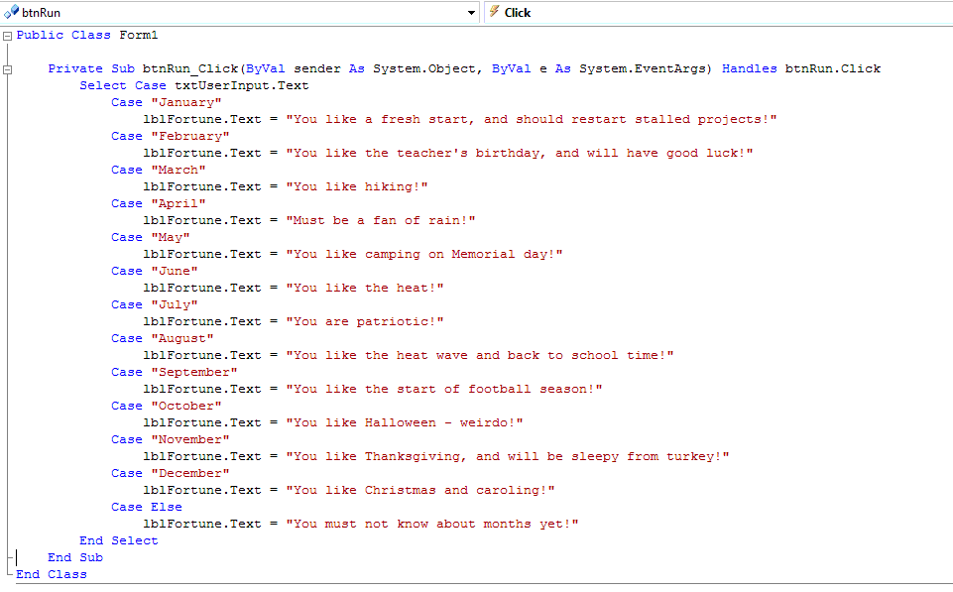The image size is (953, 592).
Task: Click the 'End Class' line
Action: 51,575
